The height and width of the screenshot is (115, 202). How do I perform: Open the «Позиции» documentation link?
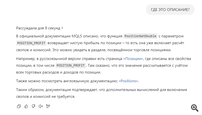point(133,59)
